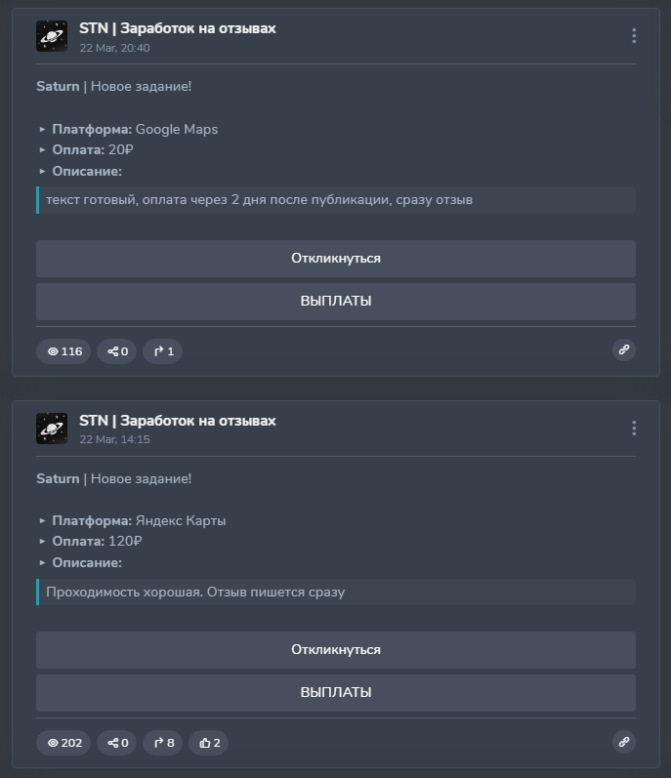Screen dimensions: 671x778
Task: Click the Saturn avatar on the first post
Action: pyautogui.click(x=52, y=36)
